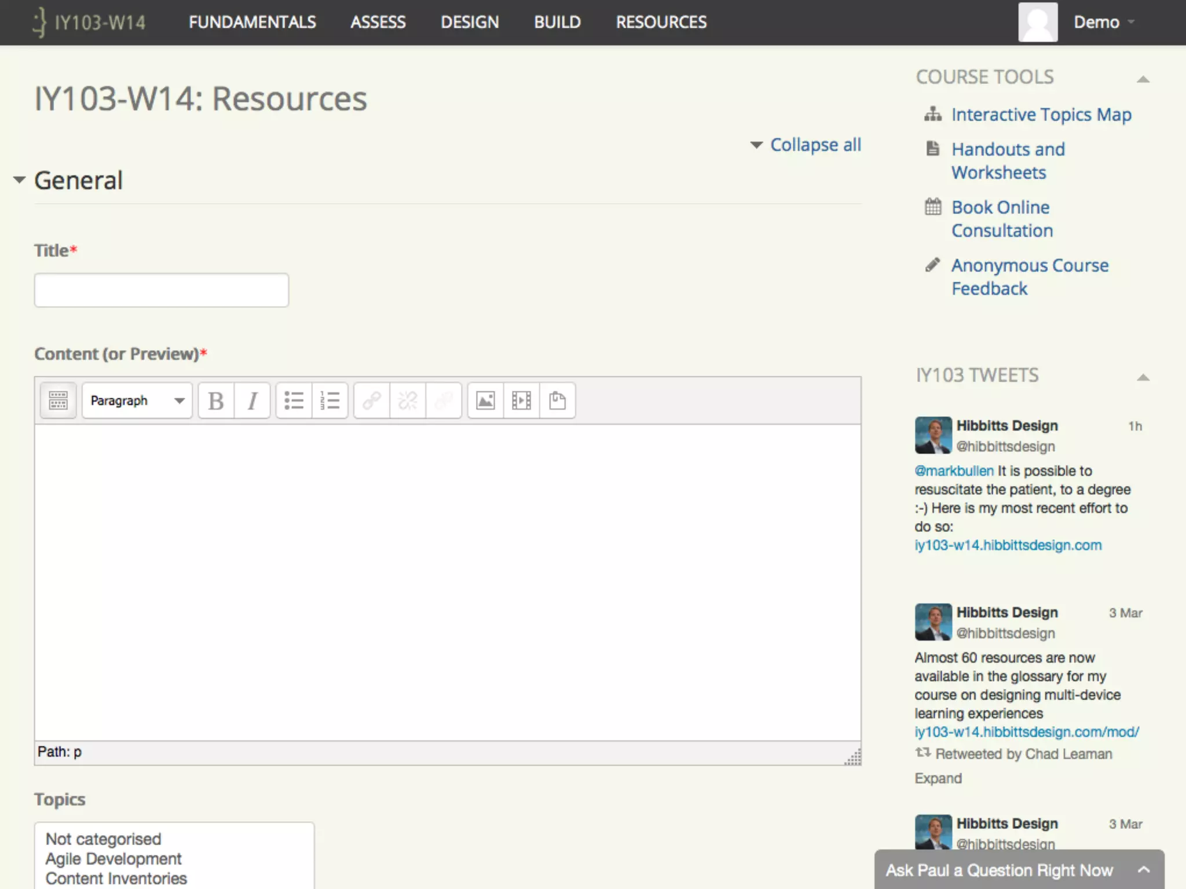
Task: Click the insert link icon
Action: (372, 401)
